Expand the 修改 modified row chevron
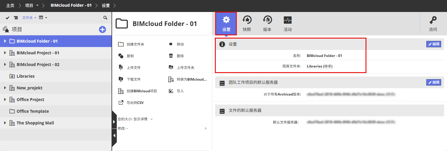The height and width of the screenshot is (151, 447). [x=206, y=129]
